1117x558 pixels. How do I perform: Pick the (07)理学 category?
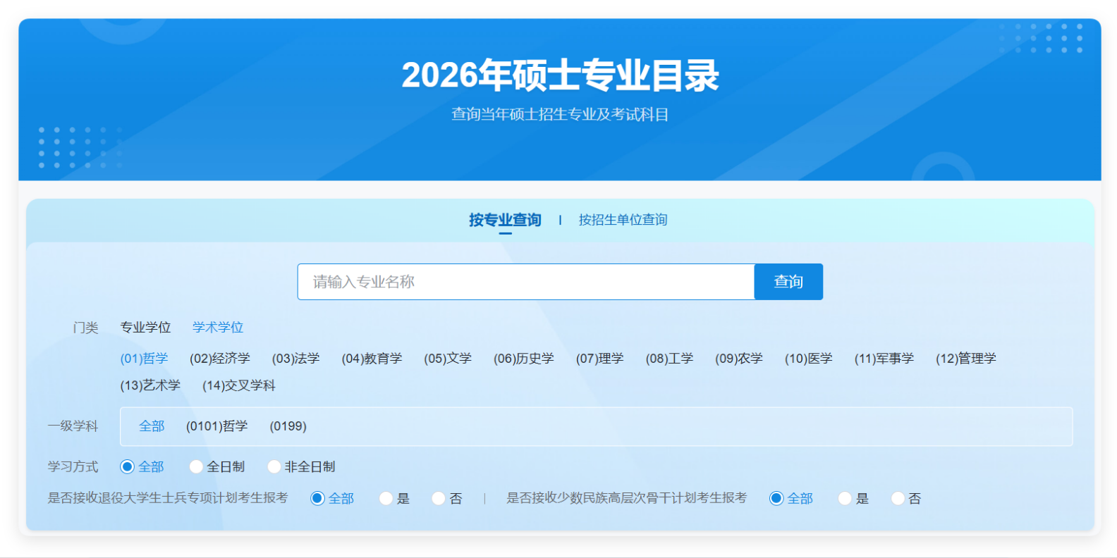click(x=600, y=359)
